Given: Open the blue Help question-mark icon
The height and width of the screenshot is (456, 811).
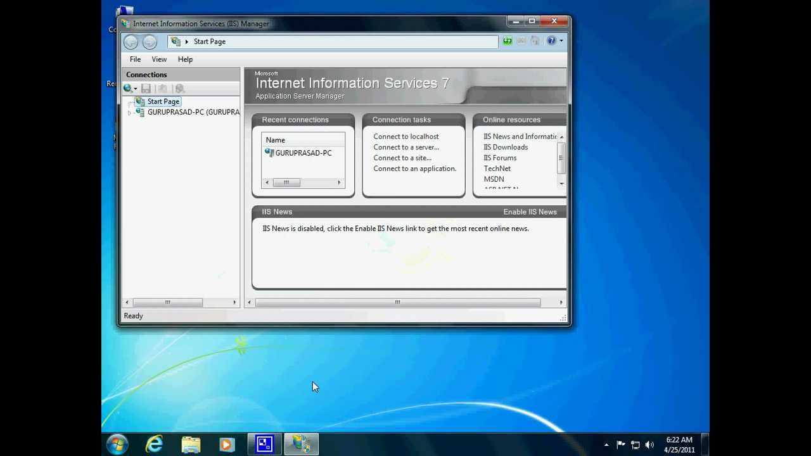Looking at the screenshot, I should [551, 41].
